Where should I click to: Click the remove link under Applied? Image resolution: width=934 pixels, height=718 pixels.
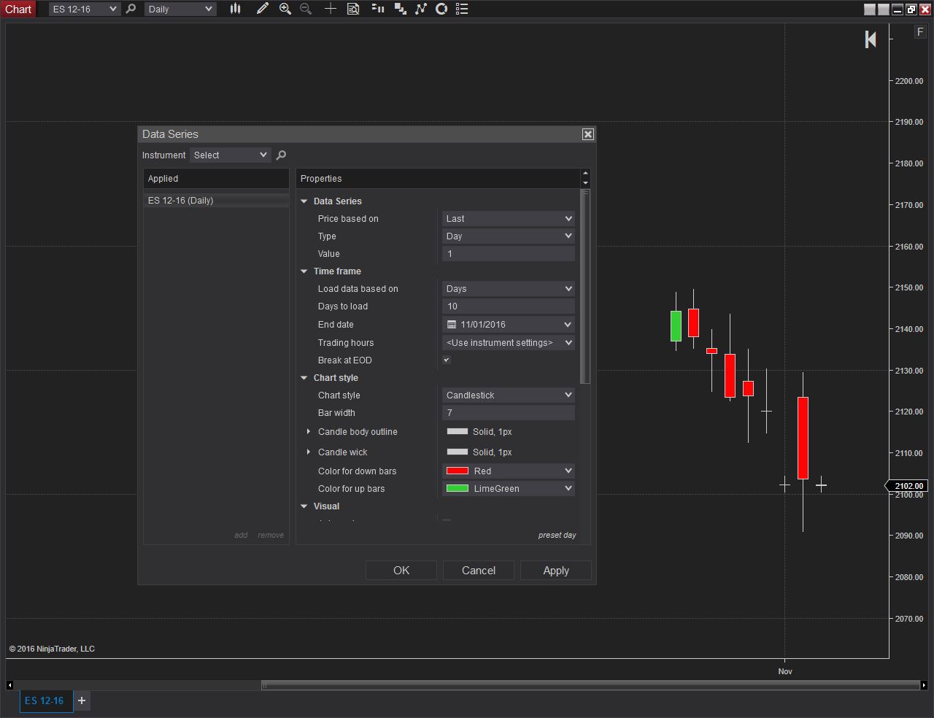(271, 535)
